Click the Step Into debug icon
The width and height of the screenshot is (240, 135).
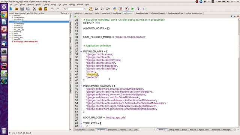138,9
